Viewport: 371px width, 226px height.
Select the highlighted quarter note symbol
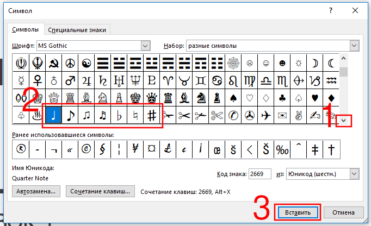point(53,115)
